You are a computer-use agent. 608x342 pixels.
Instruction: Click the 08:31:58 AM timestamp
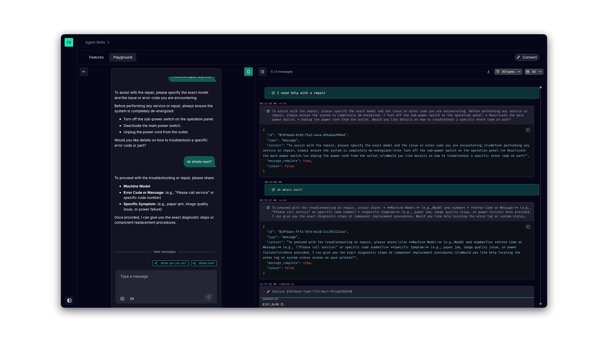tap(268, 104)
